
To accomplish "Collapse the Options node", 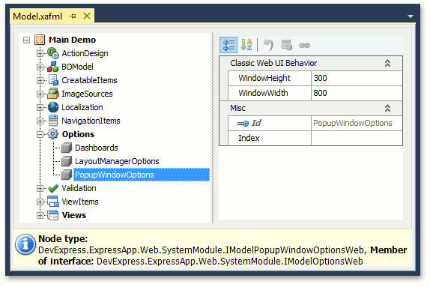I will pos(40,134).
